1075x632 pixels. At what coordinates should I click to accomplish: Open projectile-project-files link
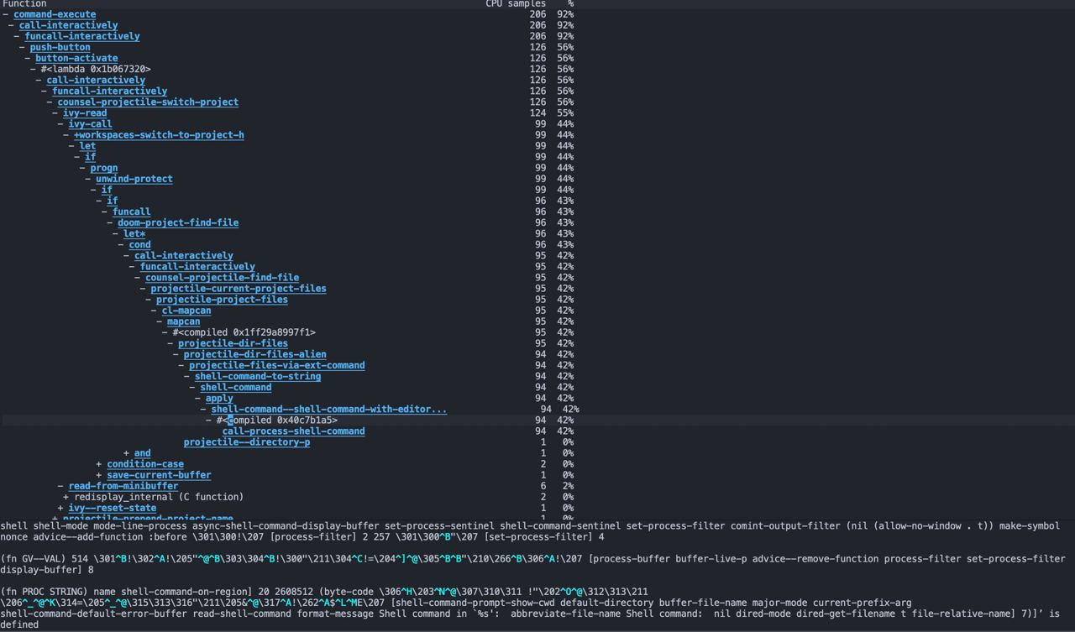click(x=222, y=299)
